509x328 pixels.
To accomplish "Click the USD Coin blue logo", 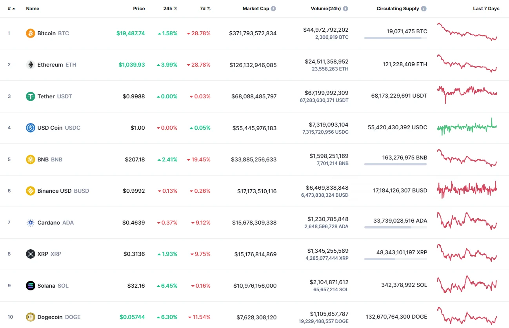I will coord(31,128).
